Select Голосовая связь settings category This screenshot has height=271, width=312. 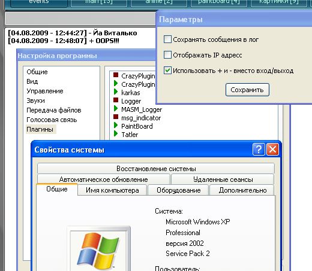pyautogui.click(x=52, y=120)
